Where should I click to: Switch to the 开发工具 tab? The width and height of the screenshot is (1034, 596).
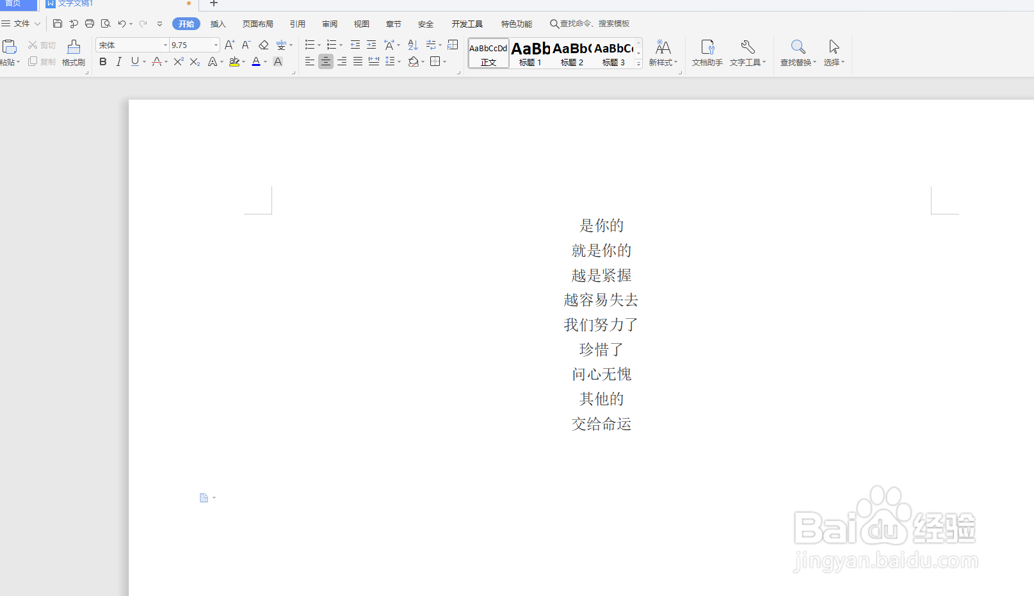pyautogui.click(x=467, y=24)
